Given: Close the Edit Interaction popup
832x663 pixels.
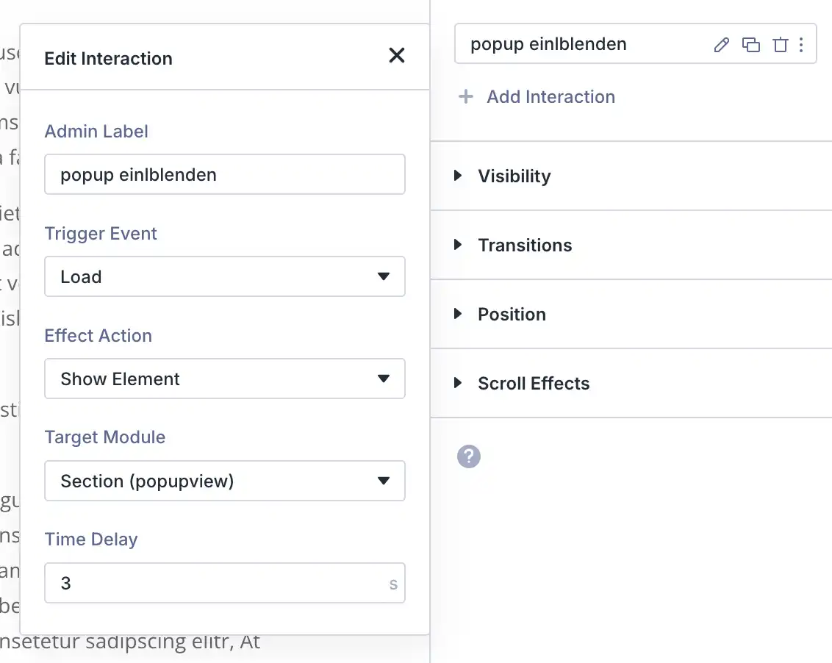Looking at the screenshot, I should (397, 55).
